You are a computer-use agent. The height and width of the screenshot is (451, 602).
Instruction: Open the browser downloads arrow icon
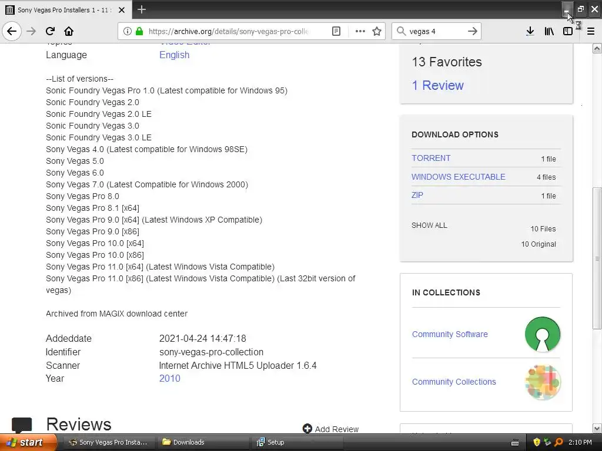point(530,31)
